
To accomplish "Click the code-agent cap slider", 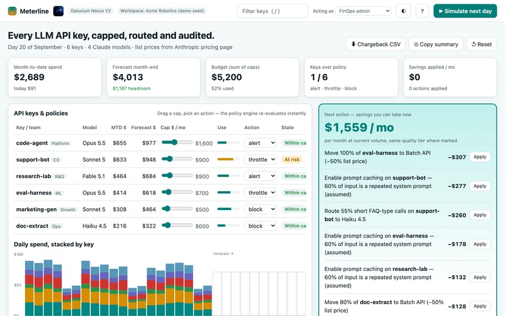I will pyautogui.click(x=177, y=142).
